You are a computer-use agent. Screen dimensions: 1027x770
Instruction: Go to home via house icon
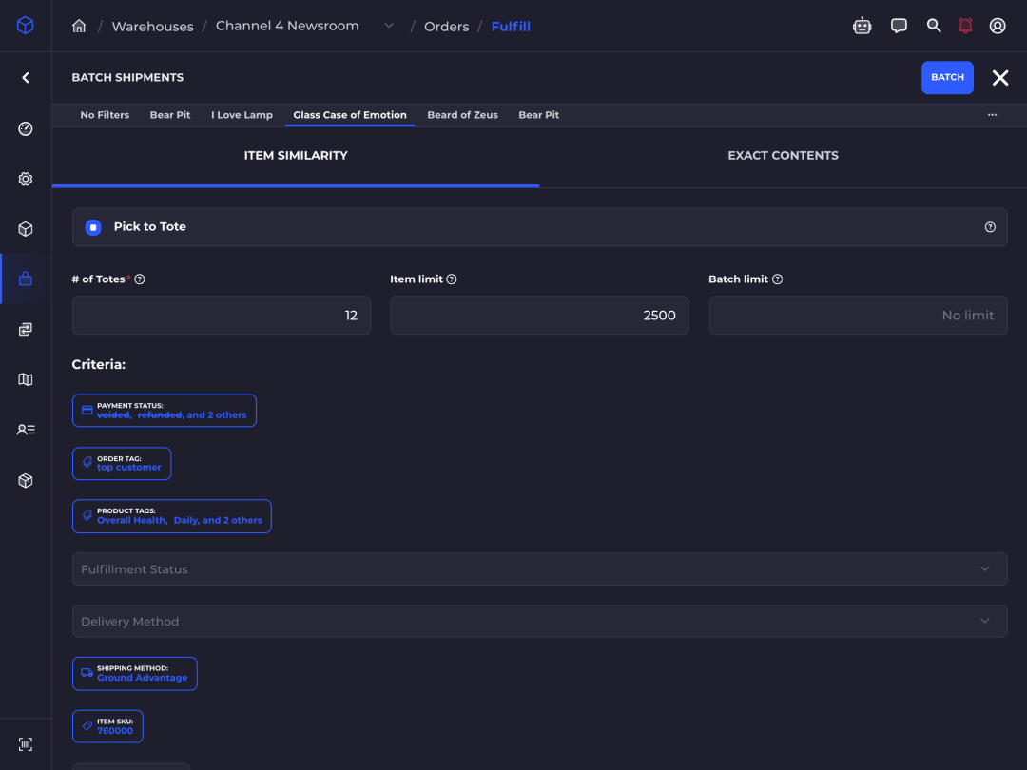pyautogui.click(x=79, y=27)
